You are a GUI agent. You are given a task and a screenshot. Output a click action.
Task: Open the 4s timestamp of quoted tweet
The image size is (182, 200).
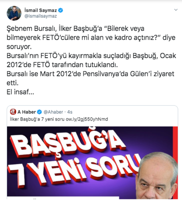70,112
